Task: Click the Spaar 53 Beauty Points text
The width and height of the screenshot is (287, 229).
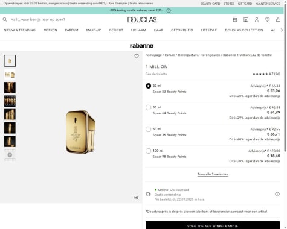Action: (169, 92)
